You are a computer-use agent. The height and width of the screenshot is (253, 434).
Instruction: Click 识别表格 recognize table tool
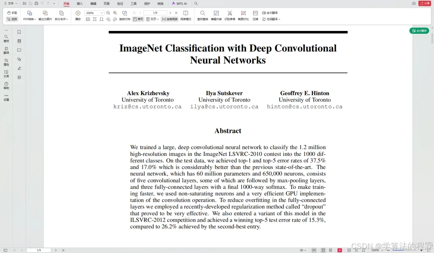click(x=230, y=16)
